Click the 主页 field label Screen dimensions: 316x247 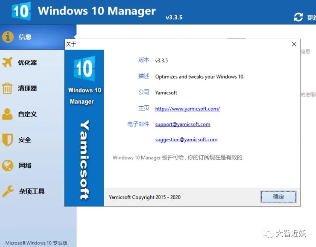tap(144, 108)
